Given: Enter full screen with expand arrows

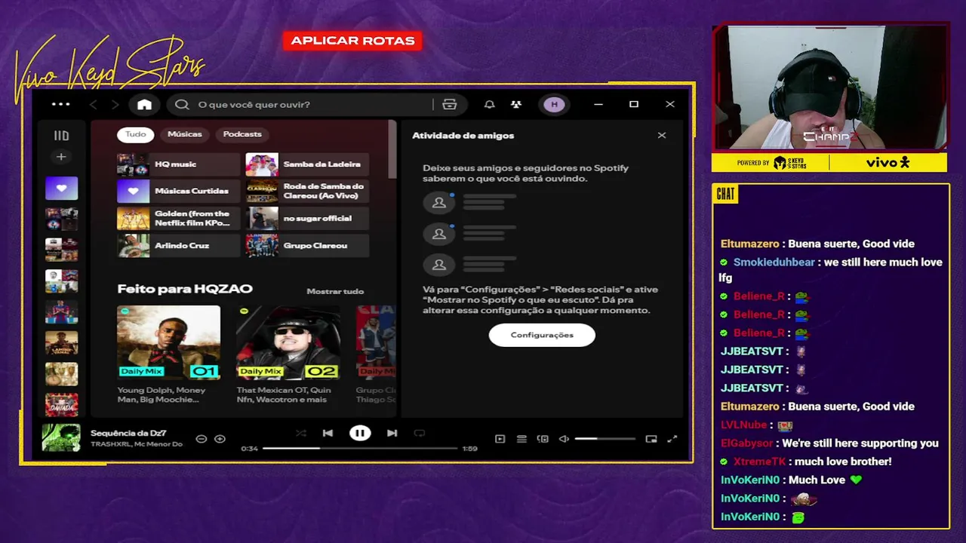Looking at the screenshot, I should click(x=672, y=439).
